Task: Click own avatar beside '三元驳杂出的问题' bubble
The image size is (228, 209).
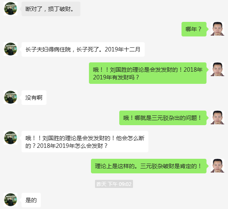Action: point(217,117)
